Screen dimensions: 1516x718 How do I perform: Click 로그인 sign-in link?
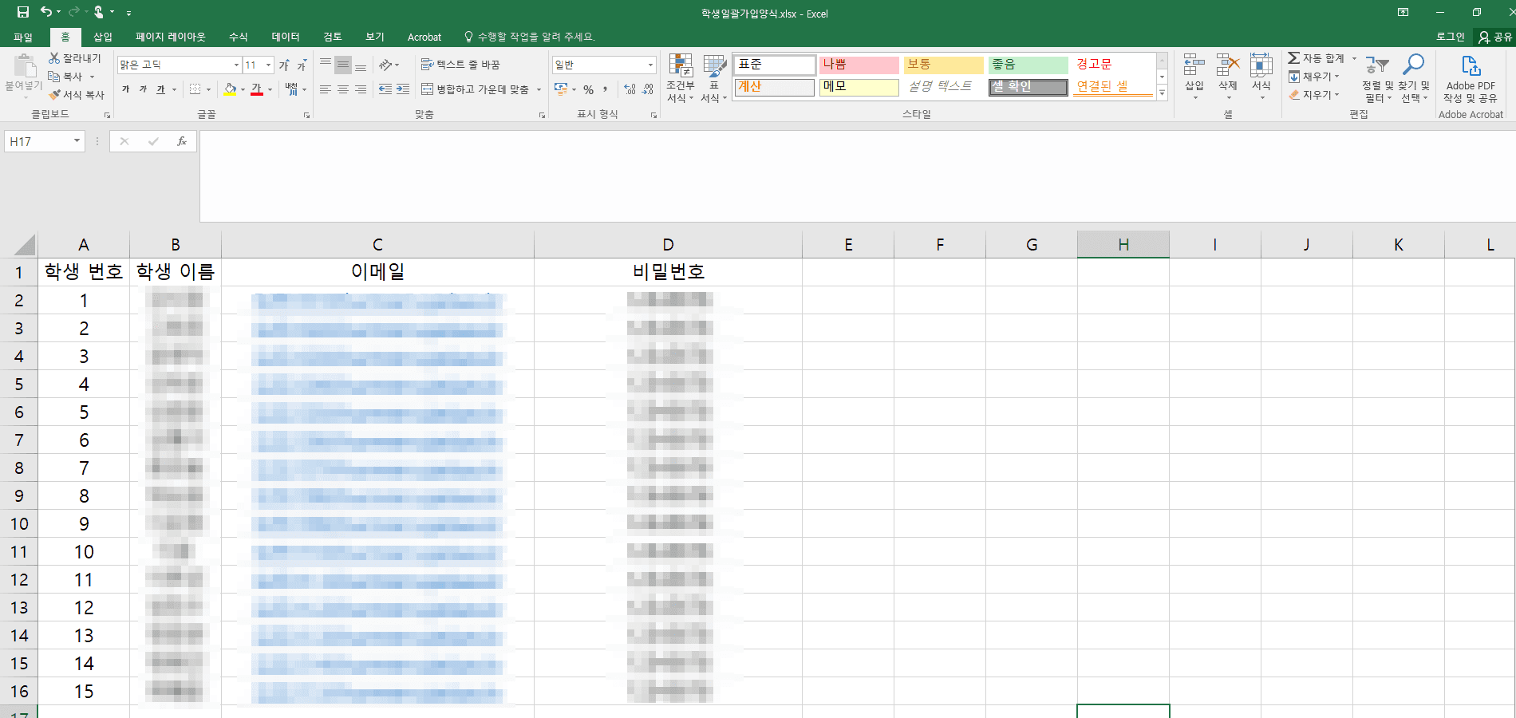[1451, 37]
